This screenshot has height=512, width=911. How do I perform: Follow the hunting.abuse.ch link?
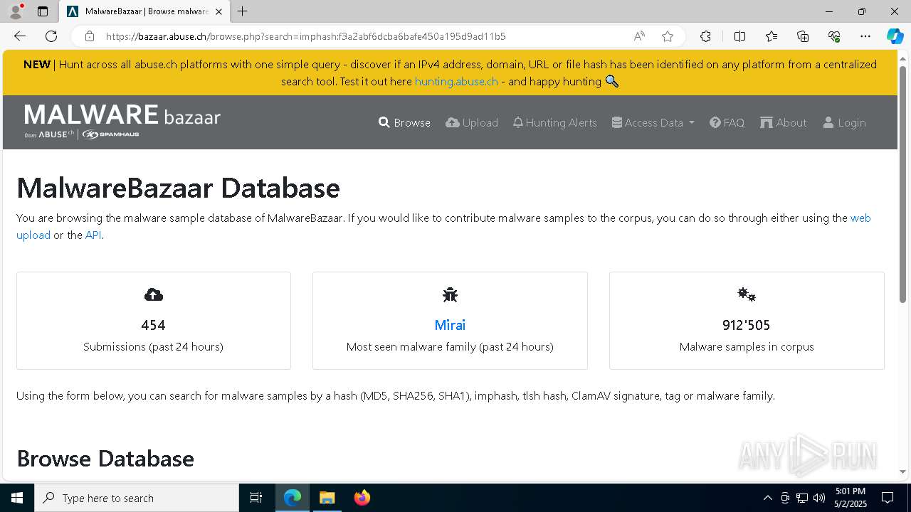pyautogui.click(x=456, y=81)
